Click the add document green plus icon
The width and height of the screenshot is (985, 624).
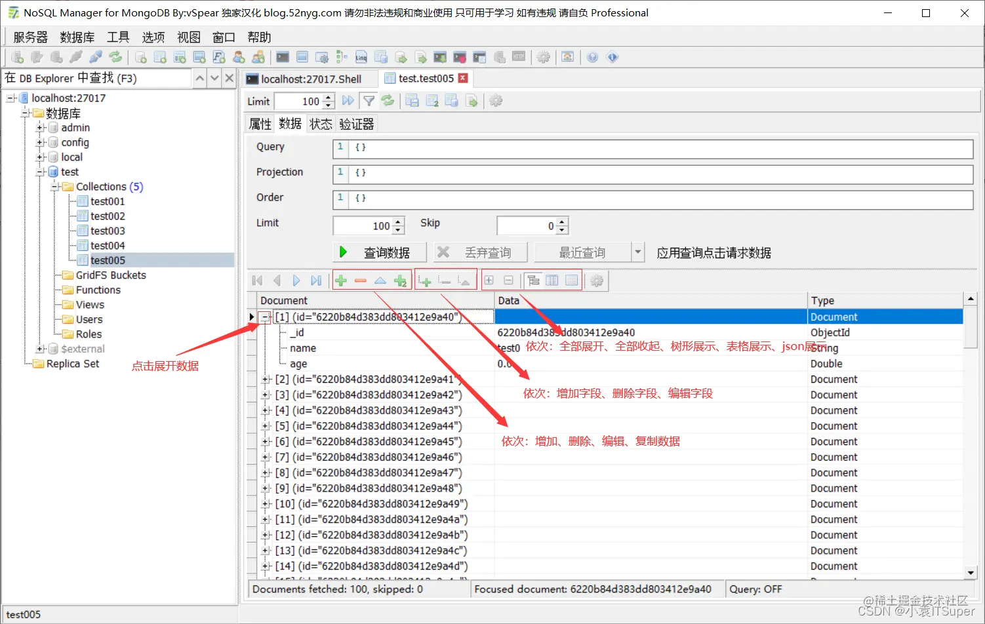pos(341,281)
